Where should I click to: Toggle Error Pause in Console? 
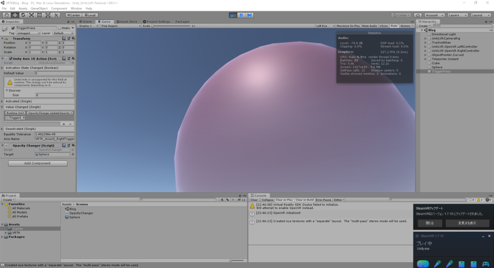click(x=323, y=200)
